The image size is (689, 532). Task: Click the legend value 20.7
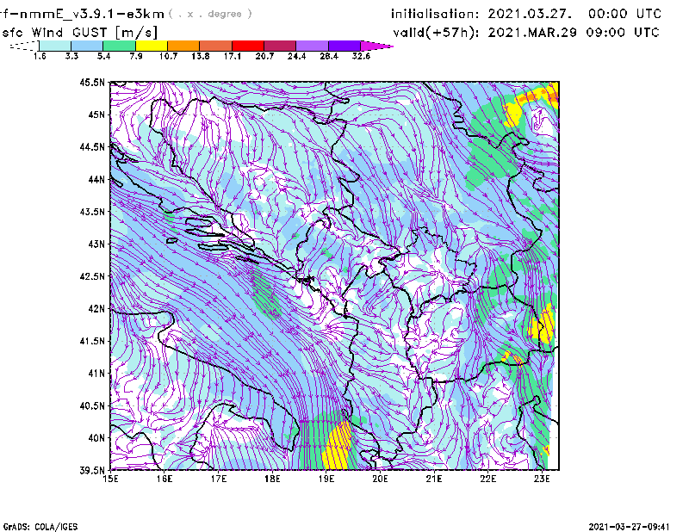point(264,56)
